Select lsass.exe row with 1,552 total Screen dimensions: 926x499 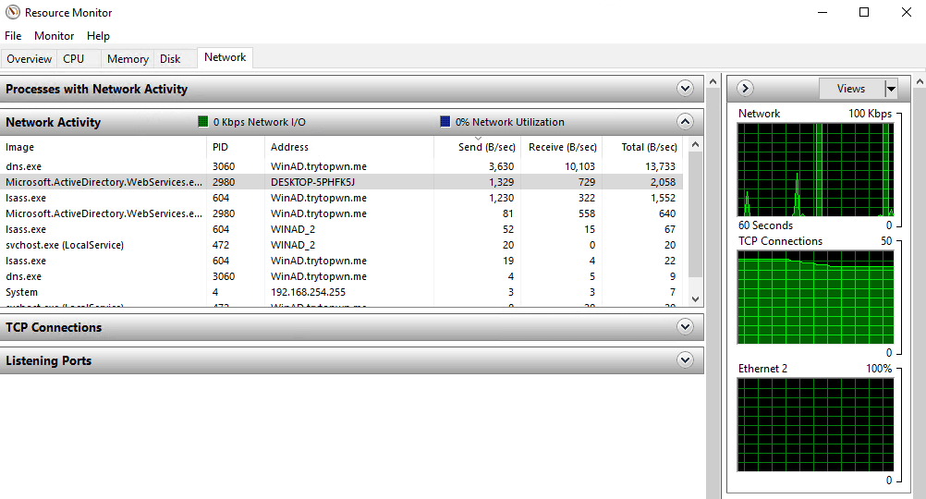pyautogui.click(x=341, y=198)
